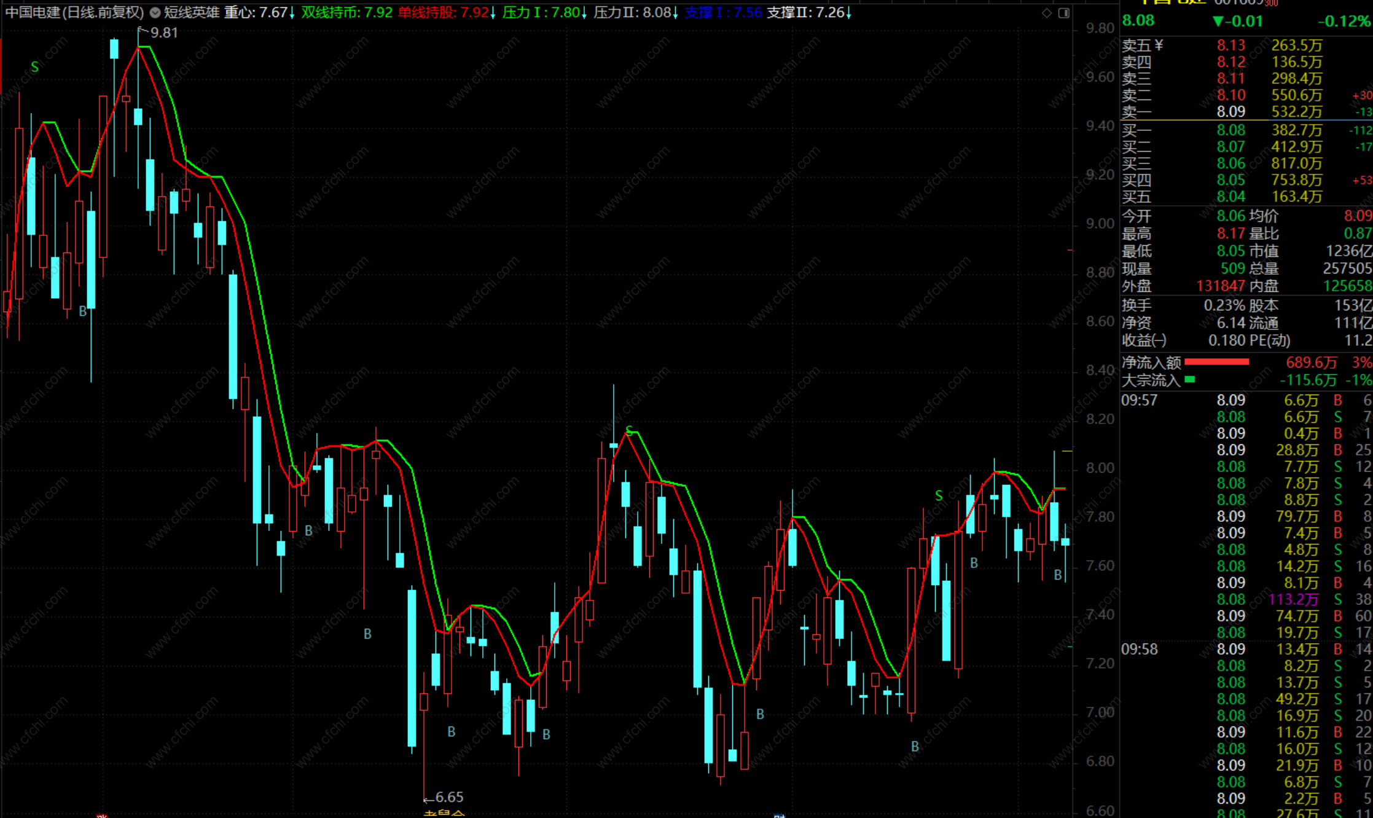Click the last B marker at chart's right edge
The image size is (1373, 818).
[x=1058, y=575]
